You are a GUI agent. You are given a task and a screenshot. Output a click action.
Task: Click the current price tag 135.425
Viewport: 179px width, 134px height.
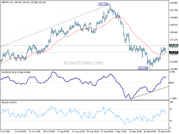point(174,52)
